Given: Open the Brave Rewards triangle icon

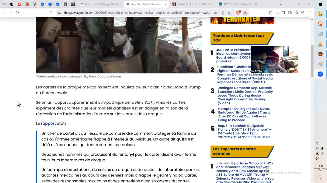Looking at the screenshot, I should [245, 13].
